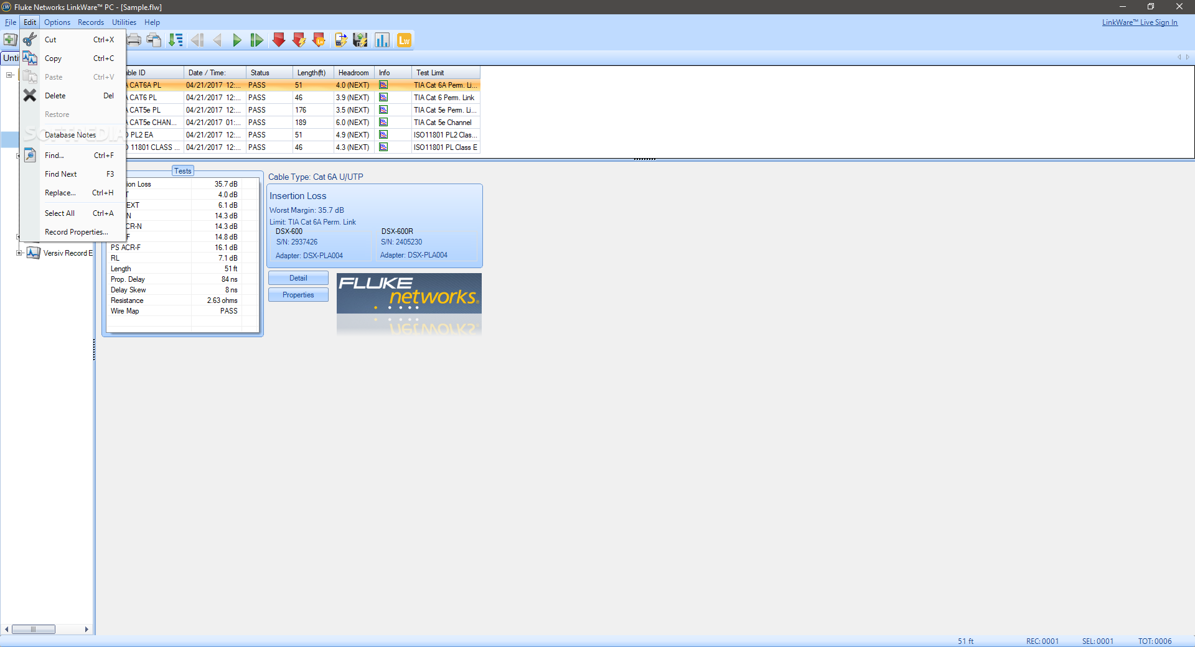Click the tester sync with lightning icon
This screenshot has width=1195, height=647.
(341, 40)
